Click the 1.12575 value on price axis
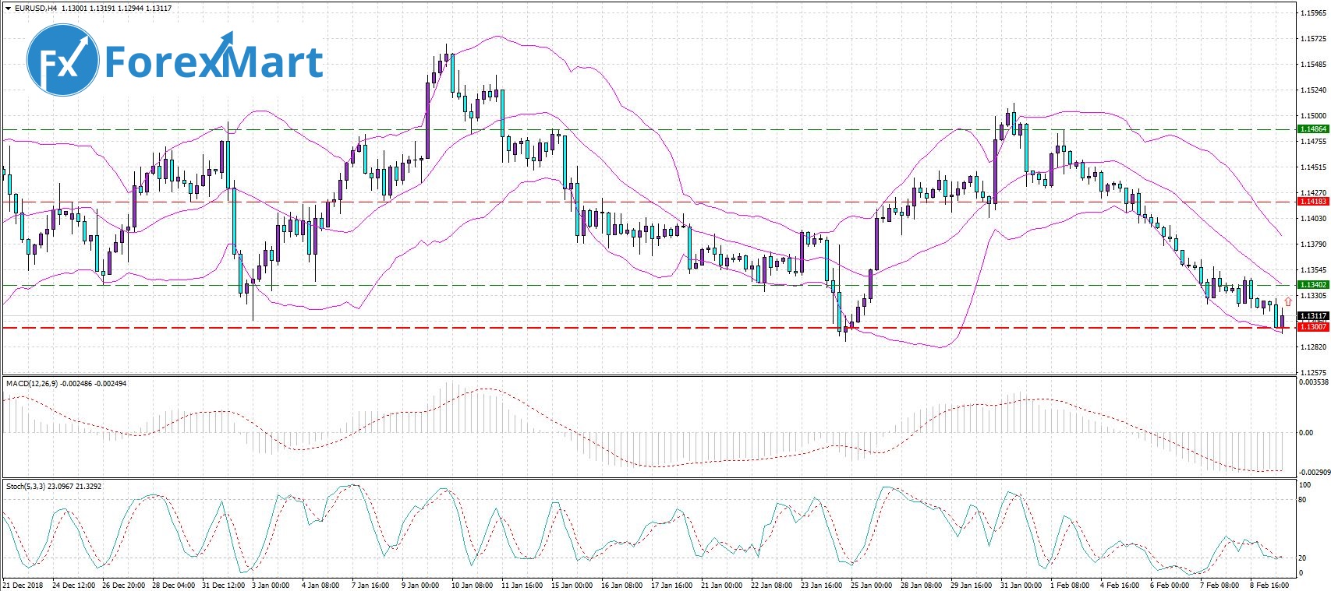The height and width of the screenshot is (591, 1331). [1313, 372]
